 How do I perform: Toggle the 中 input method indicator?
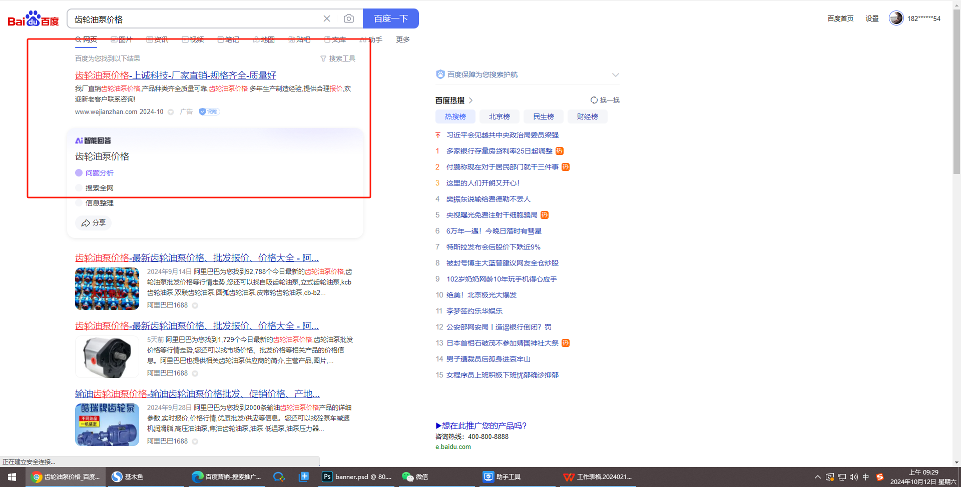tap(865, 477)
